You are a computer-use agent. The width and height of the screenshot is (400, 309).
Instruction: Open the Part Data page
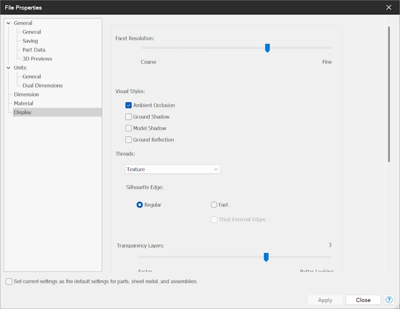(33, 50)
